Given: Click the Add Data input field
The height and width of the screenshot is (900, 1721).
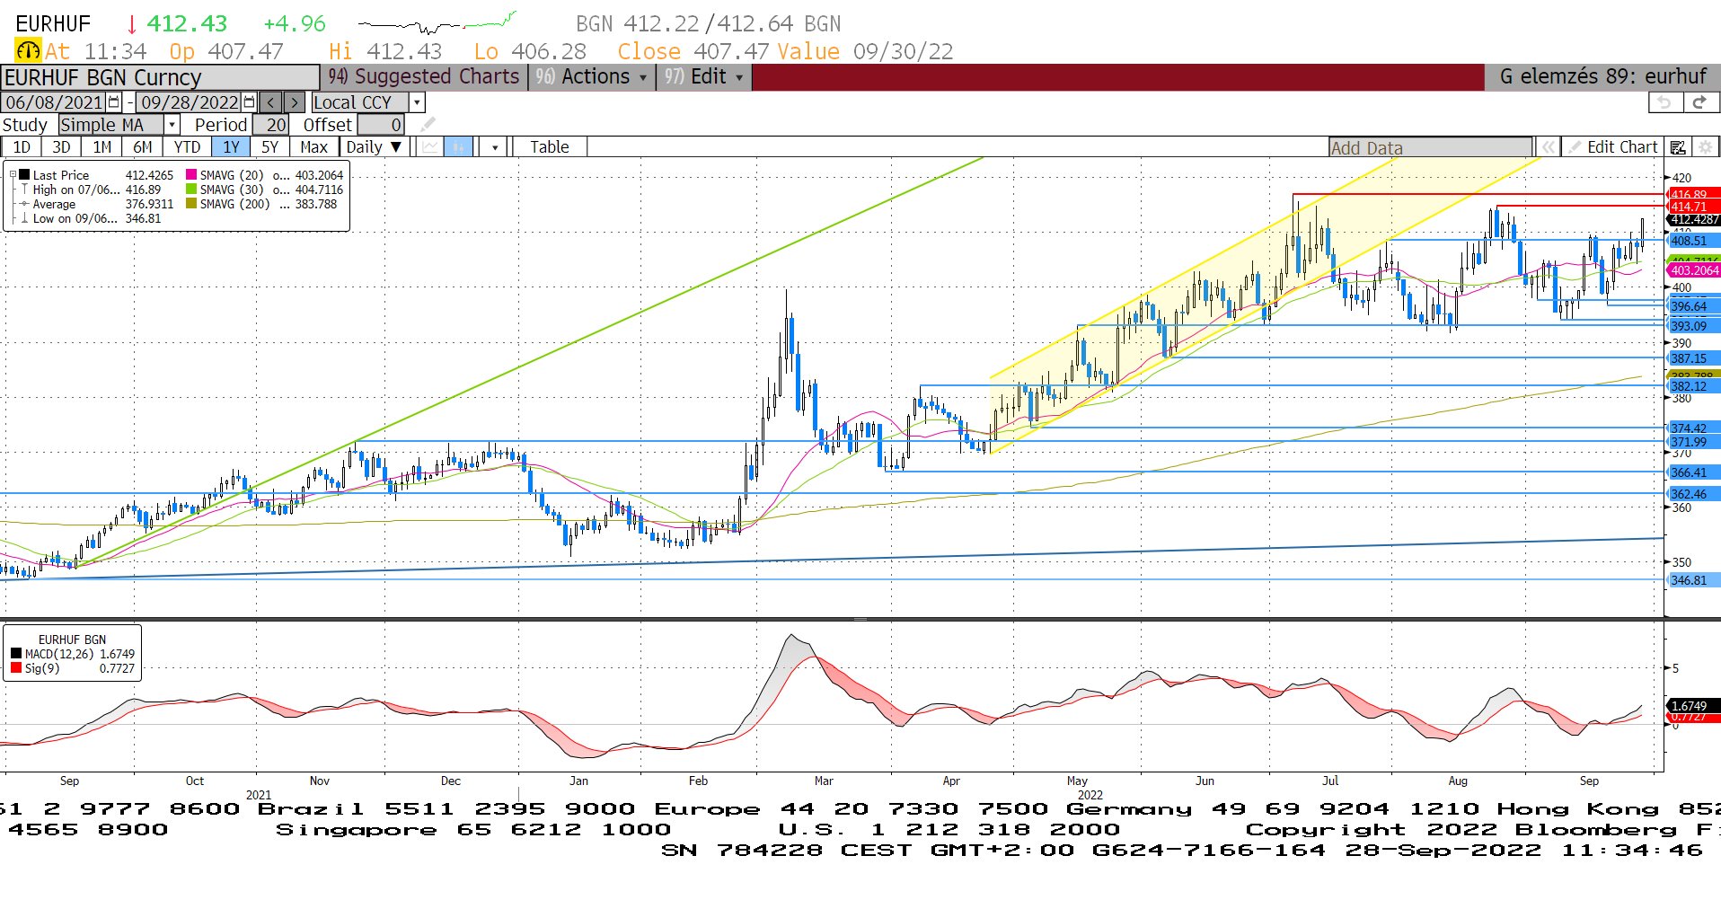Looking at the screenshot, I should coord(1431,148).
